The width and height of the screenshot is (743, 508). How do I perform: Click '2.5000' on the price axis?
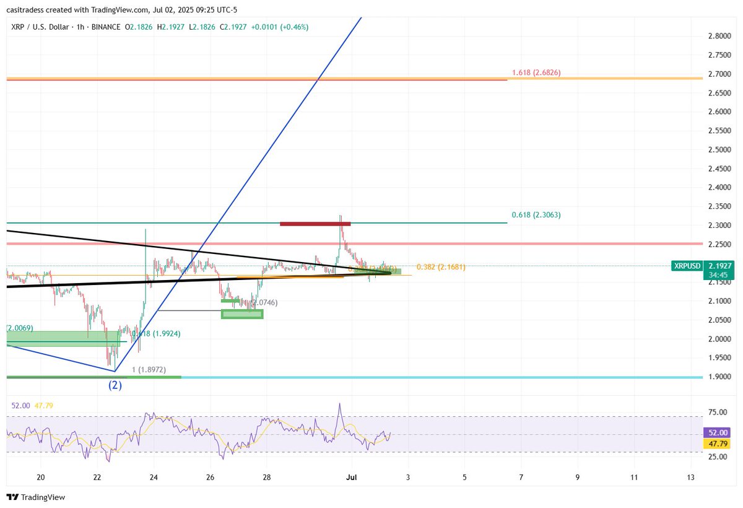click(x=719, y=150)
